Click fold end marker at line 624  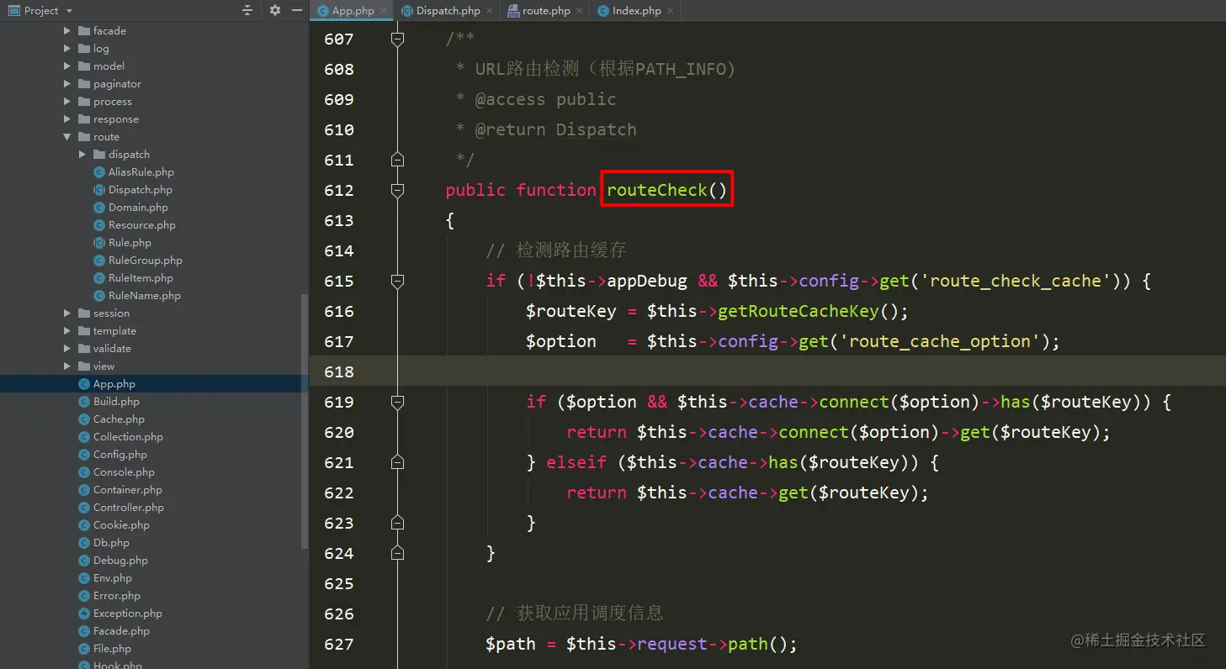click(398, 553)
